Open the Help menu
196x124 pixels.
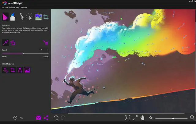17,7
